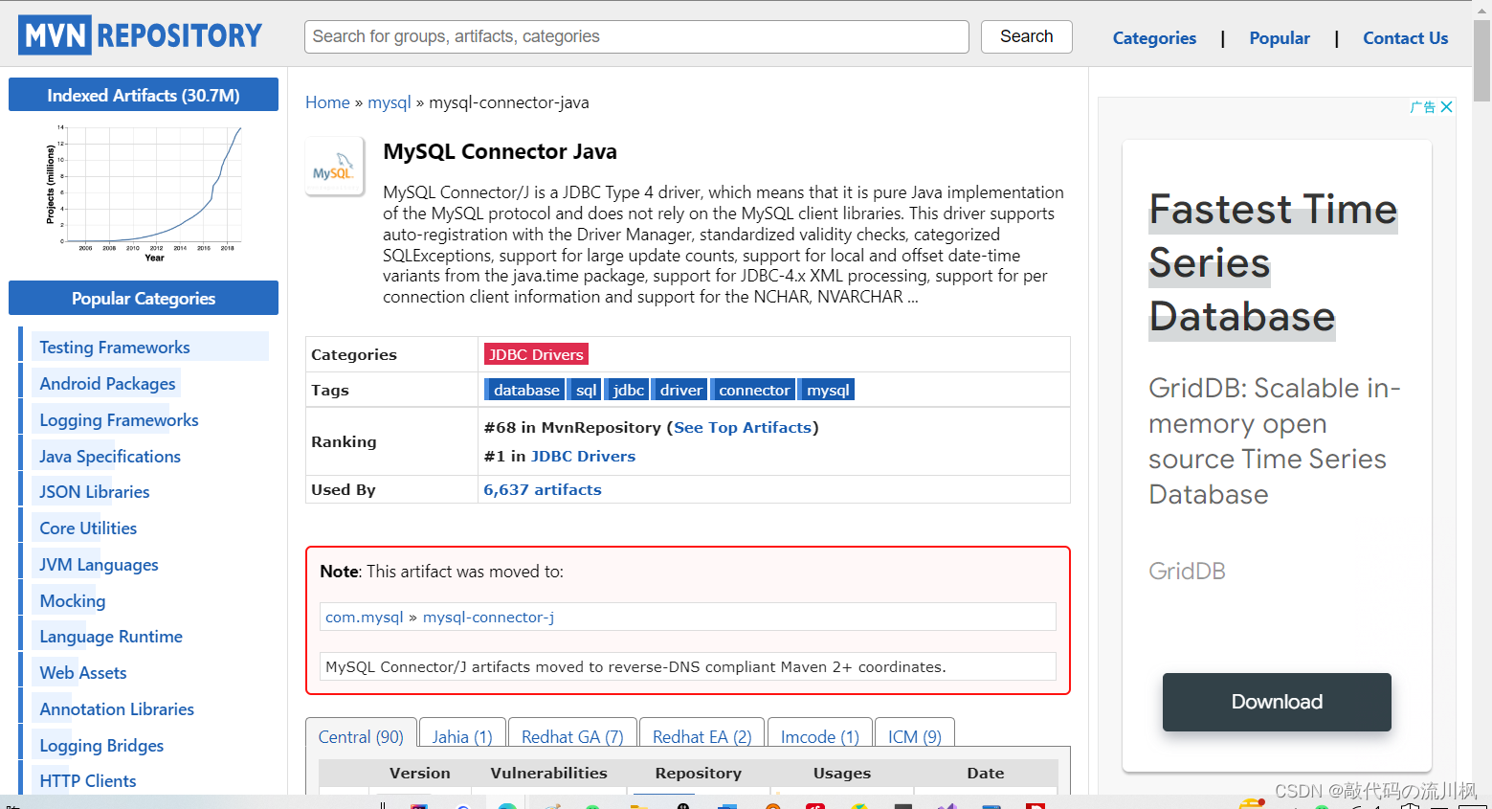Follow the mysql-connector-j link
This screenshot has height=809, width=1492.
pos(488,617)
